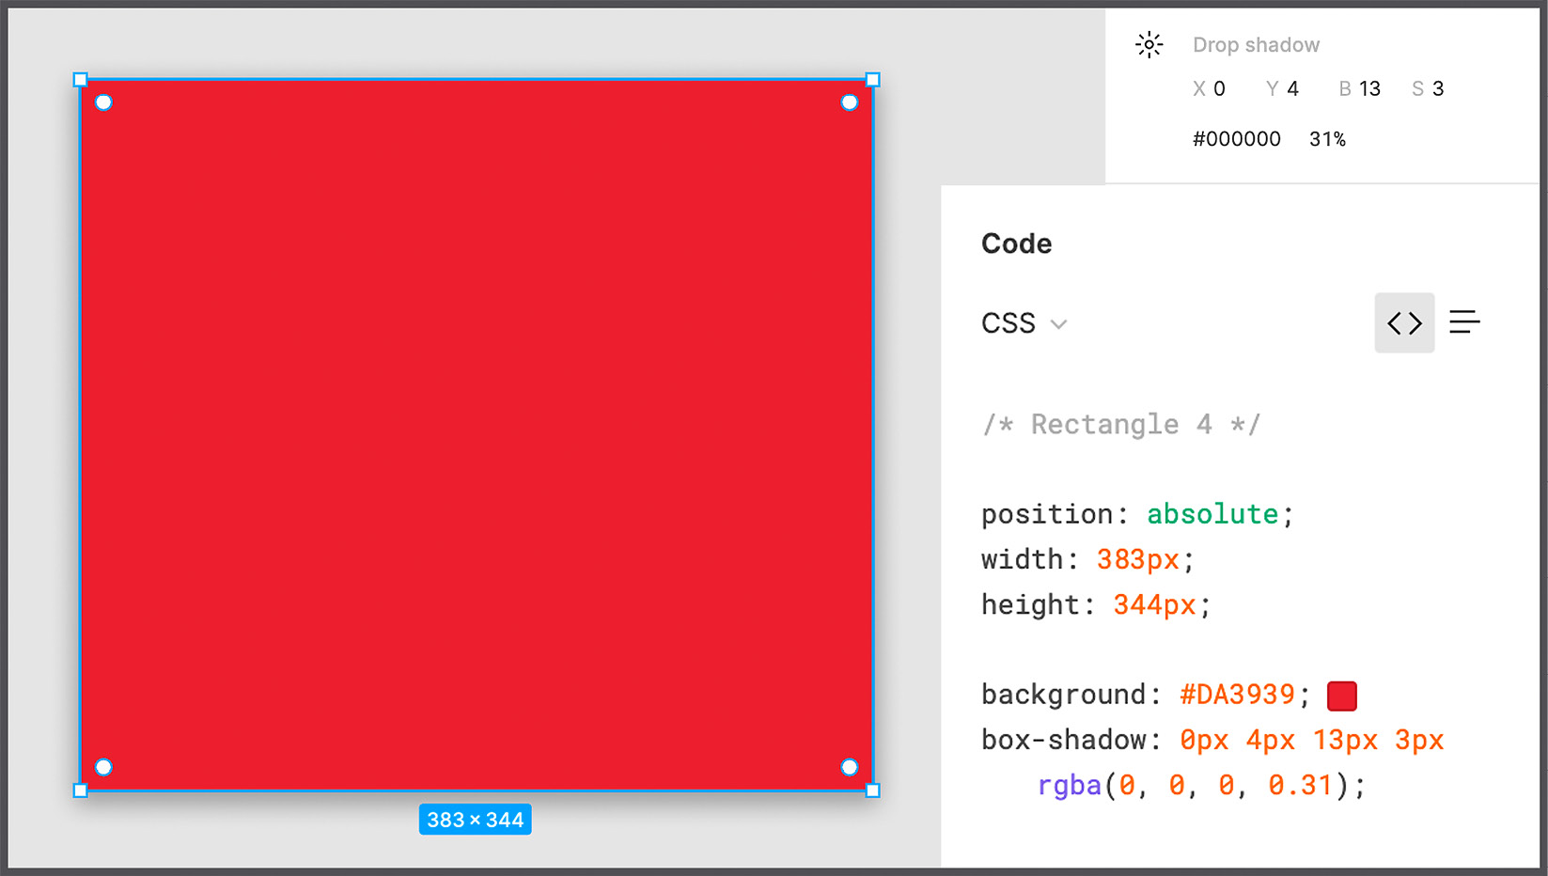Select the code view icon in Code panel
This screenshot has height=876, width=1548.
pos(1404,322)
